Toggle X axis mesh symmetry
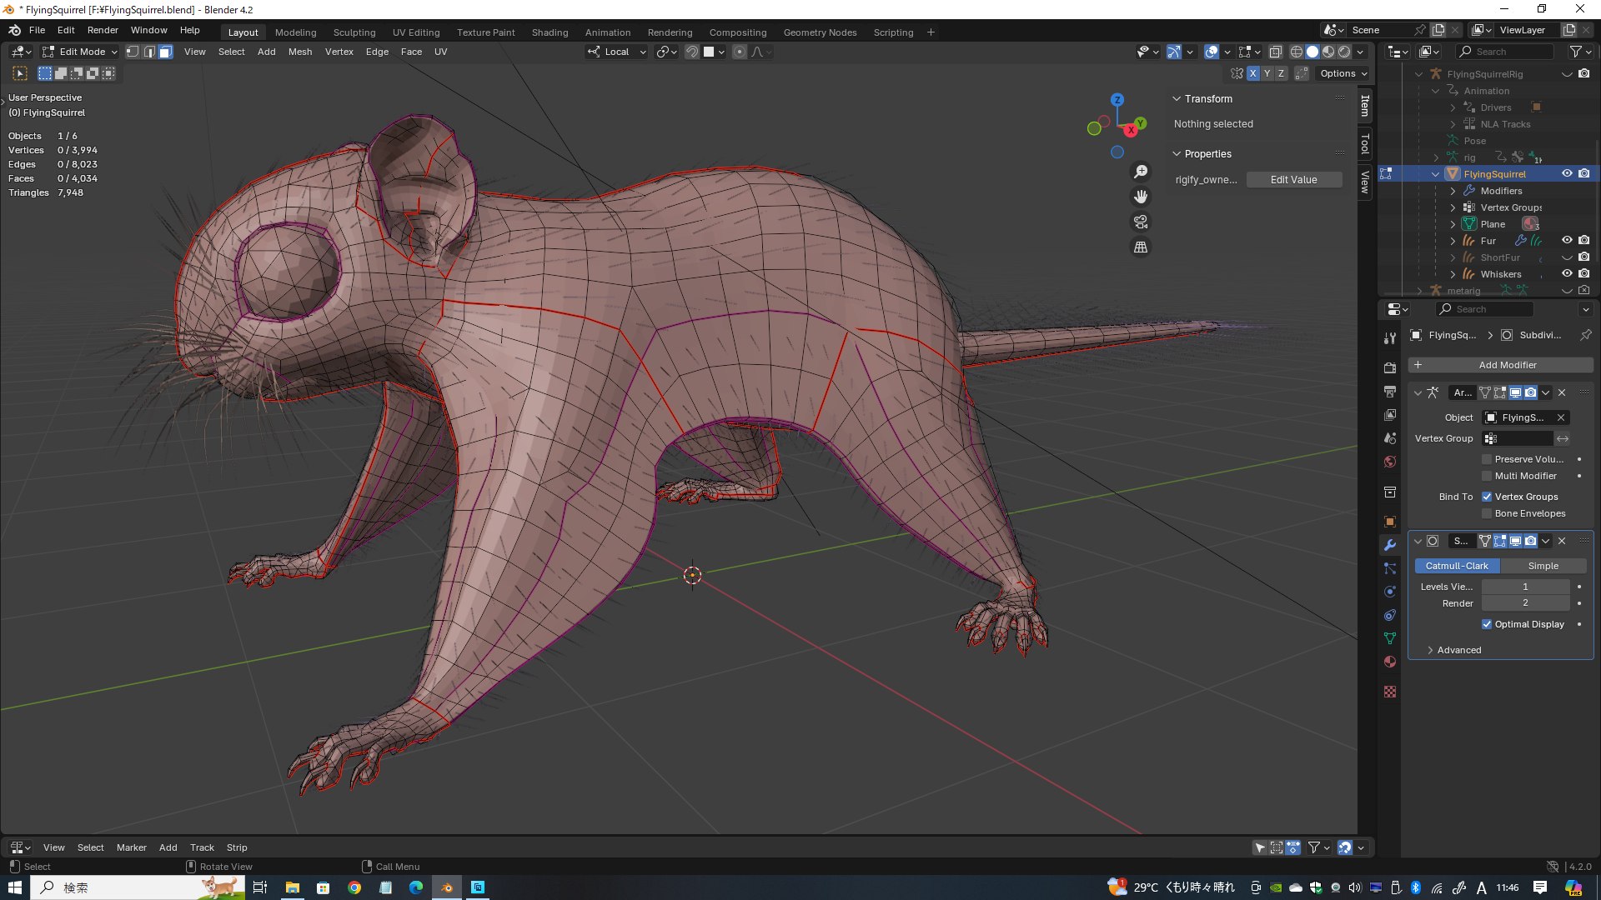The width and height of the screenshot is (1601, 900). point(1252,73)
